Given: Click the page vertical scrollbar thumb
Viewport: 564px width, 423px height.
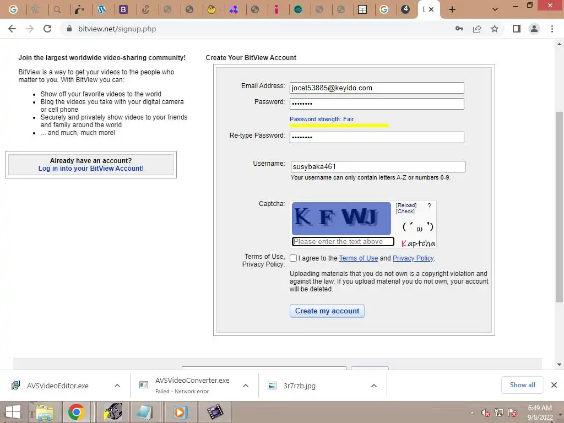Looking at the screenshot, I should point(559,207).
